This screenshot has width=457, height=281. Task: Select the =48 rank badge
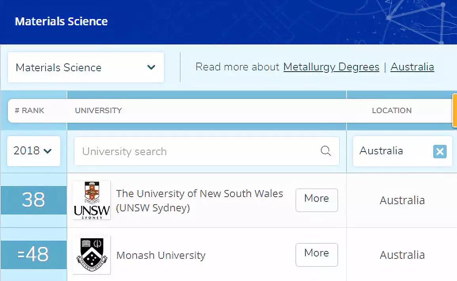click(34, 255)
